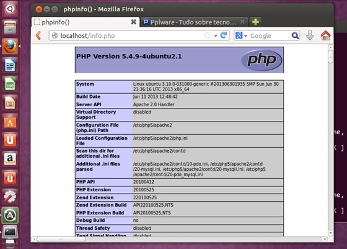The height and width of the screenshot is (249, 347).
Task: Open URL history dropdown arrow
Action: click(216, 35)
